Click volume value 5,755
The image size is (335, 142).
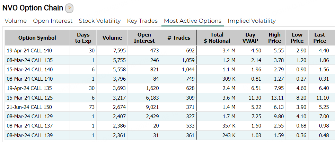pos(120,60)
